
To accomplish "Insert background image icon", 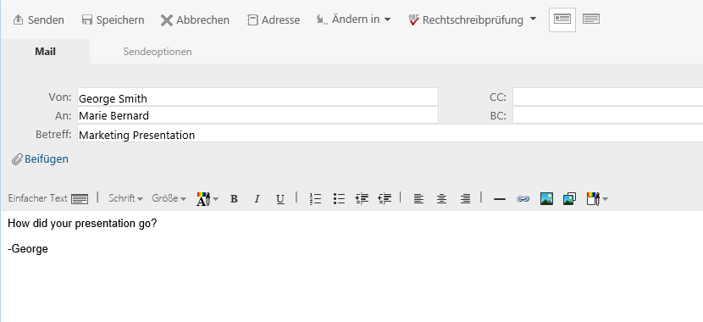I will [569, 198].
